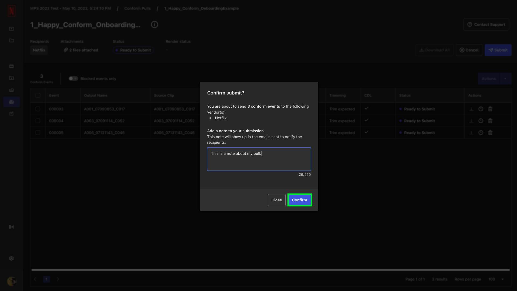Click the horizontal table scrollbar
Viewport: 517px width, 291px height.
pyautogui.click(x=270, y=270)
